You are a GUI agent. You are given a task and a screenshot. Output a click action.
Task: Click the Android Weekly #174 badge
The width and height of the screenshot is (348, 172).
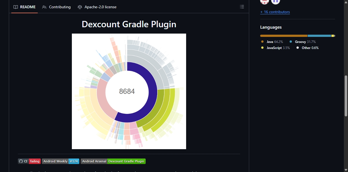[x=61, y=161]
